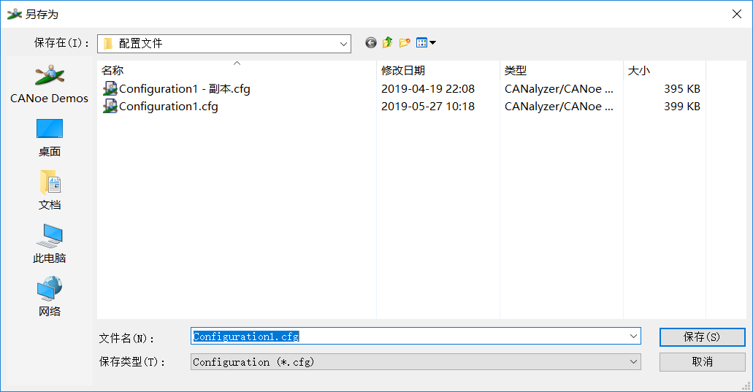This screenshot has width=753, height=392.
Task: Create a new folder
Action: 405,42
